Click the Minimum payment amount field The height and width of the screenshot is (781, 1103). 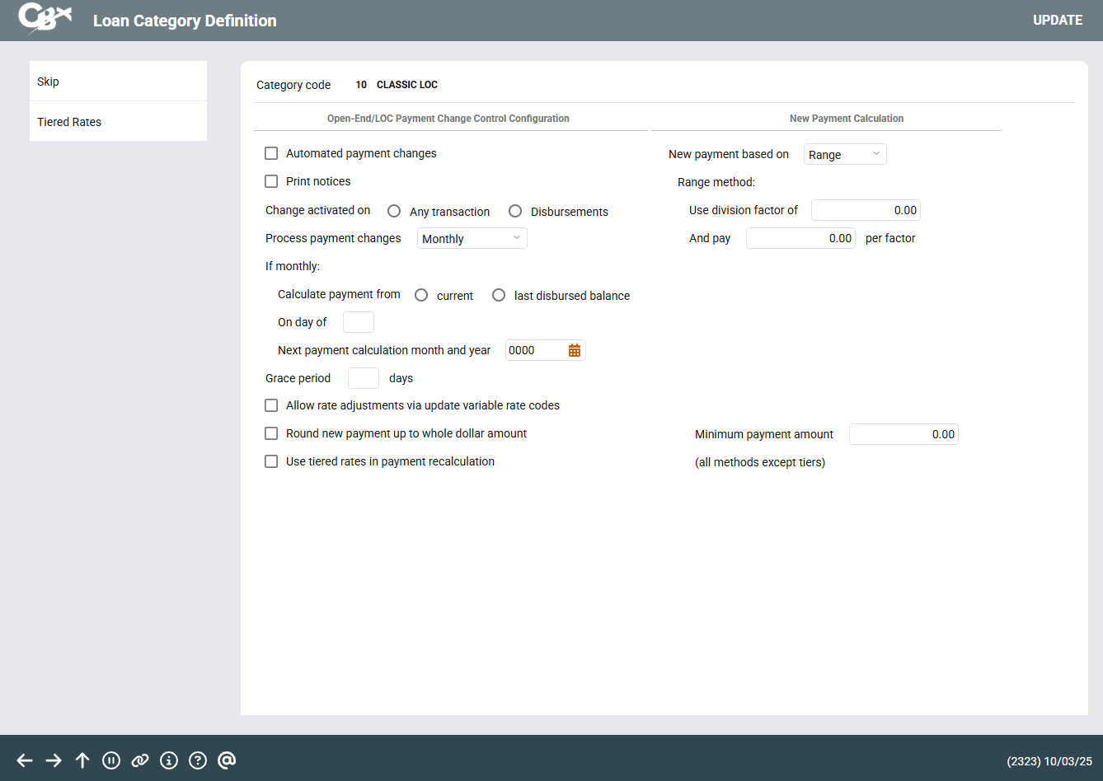point(903,434)
